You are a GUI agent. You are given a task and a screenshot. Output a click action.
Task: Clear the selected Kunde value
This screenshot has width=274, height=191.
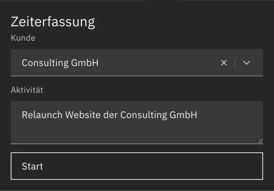[224, 63]
